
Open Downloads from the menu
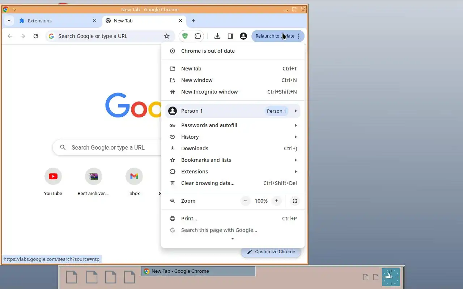click(233, 148)
